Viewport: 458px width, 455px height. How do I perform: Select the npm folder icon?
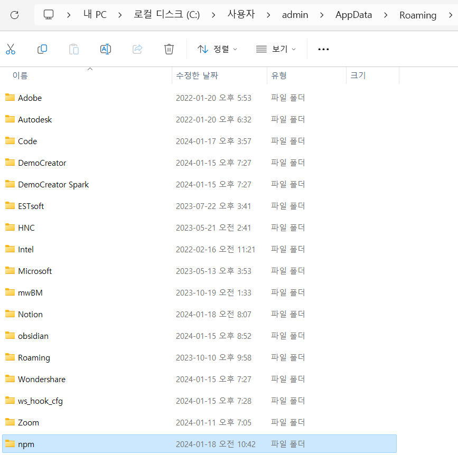[x=10, y=443]
